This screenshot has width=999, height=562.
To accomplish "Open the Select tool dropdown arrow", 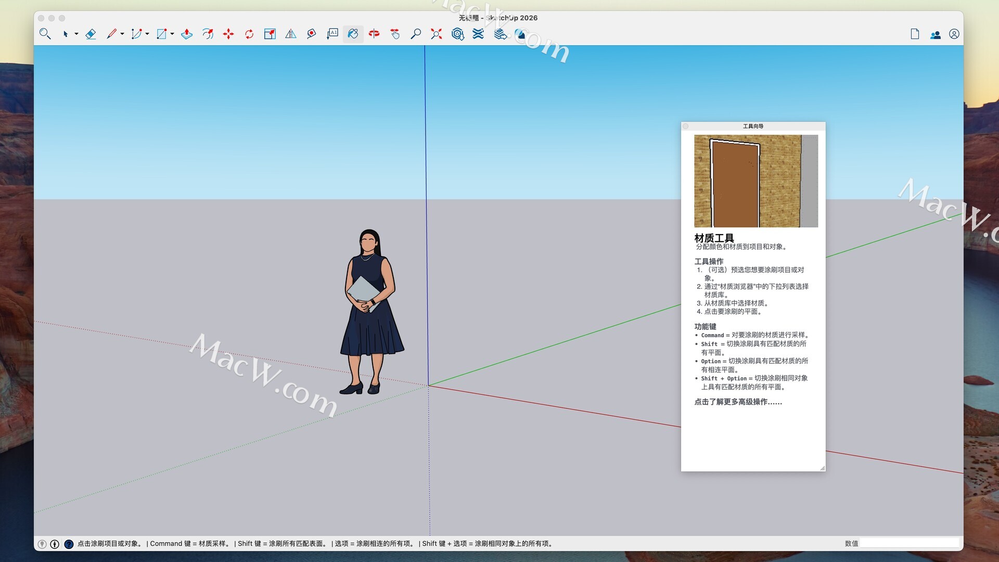I will pos(76,34).
